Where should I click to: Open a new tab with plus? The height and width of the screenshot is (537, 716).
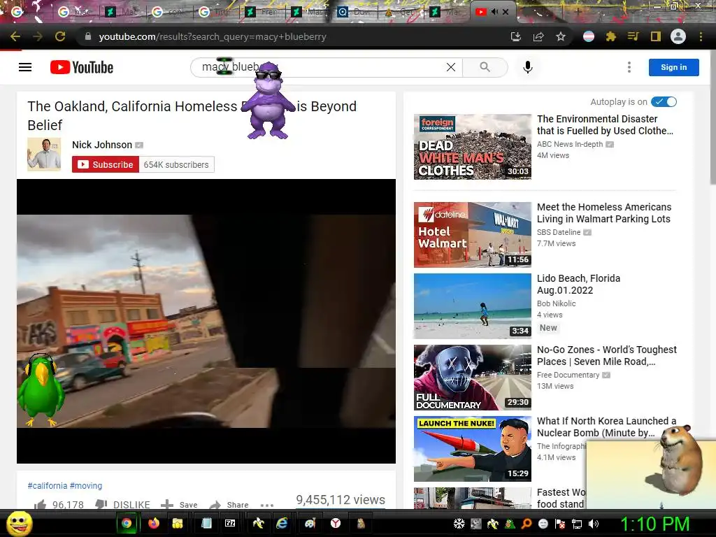coord(578,12)
